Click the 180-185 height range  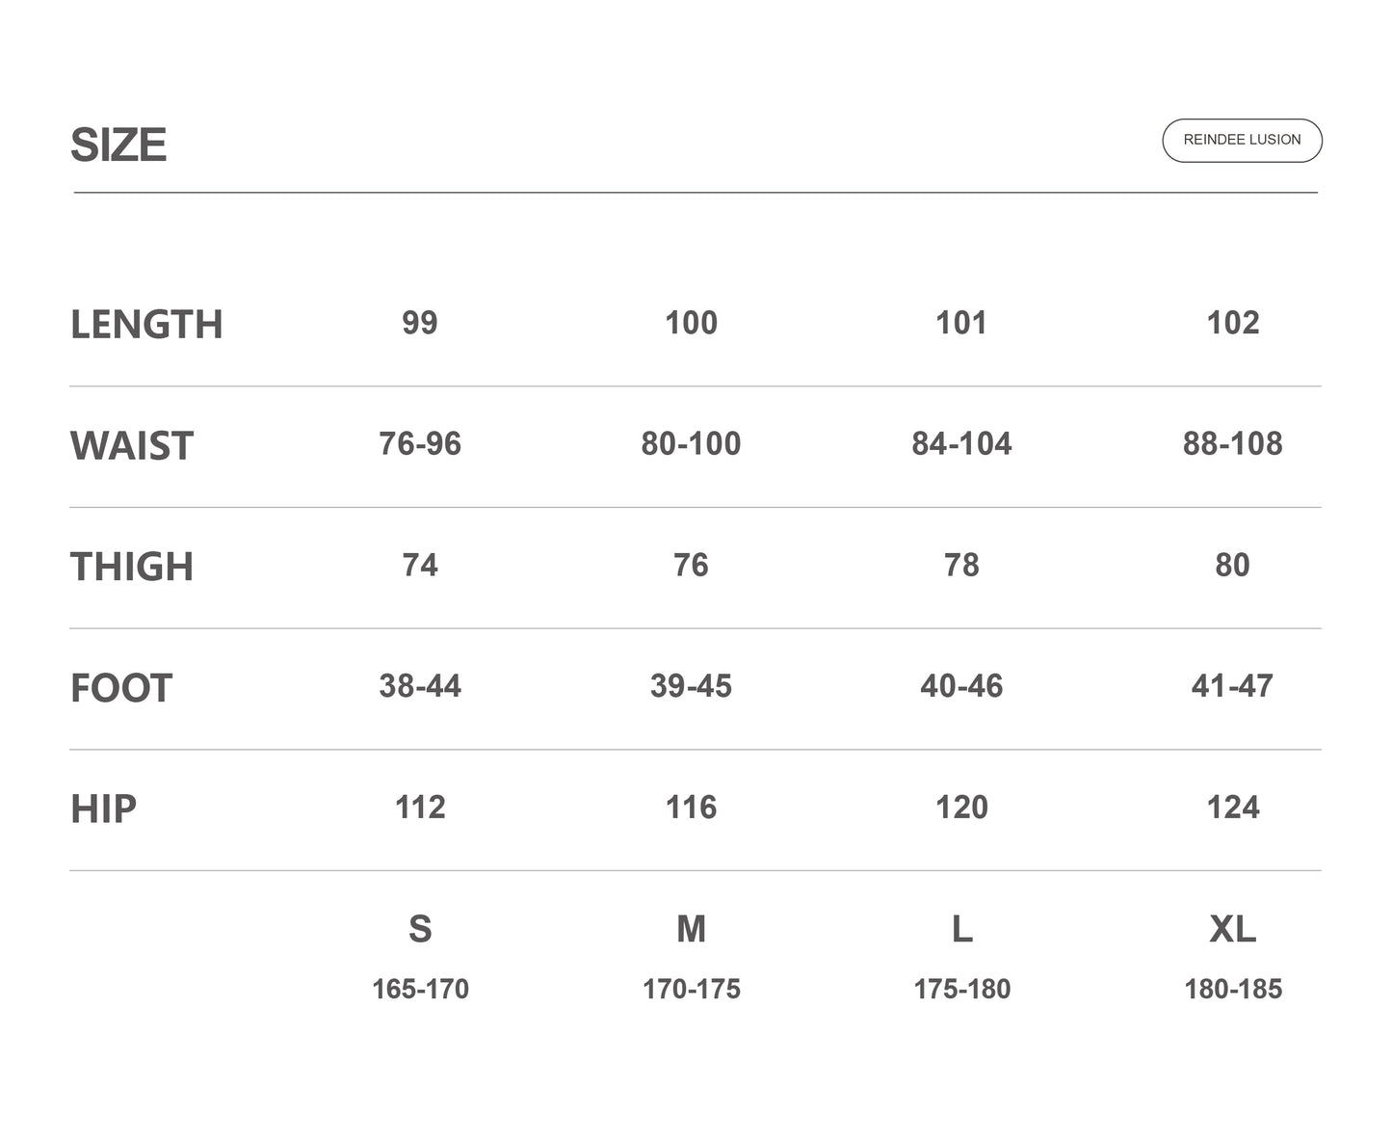1232,990
